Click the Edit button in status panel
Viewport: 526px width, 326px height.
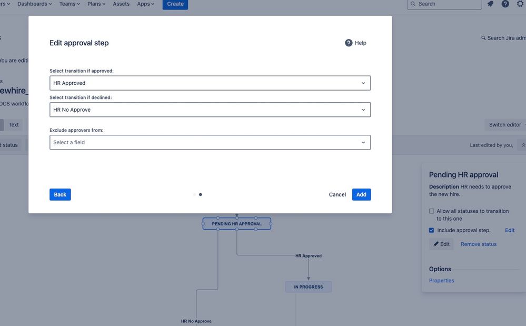point(441,244)
